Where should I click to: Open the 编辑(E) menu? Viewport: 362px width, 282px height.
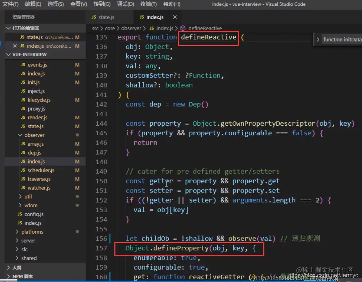33,4
